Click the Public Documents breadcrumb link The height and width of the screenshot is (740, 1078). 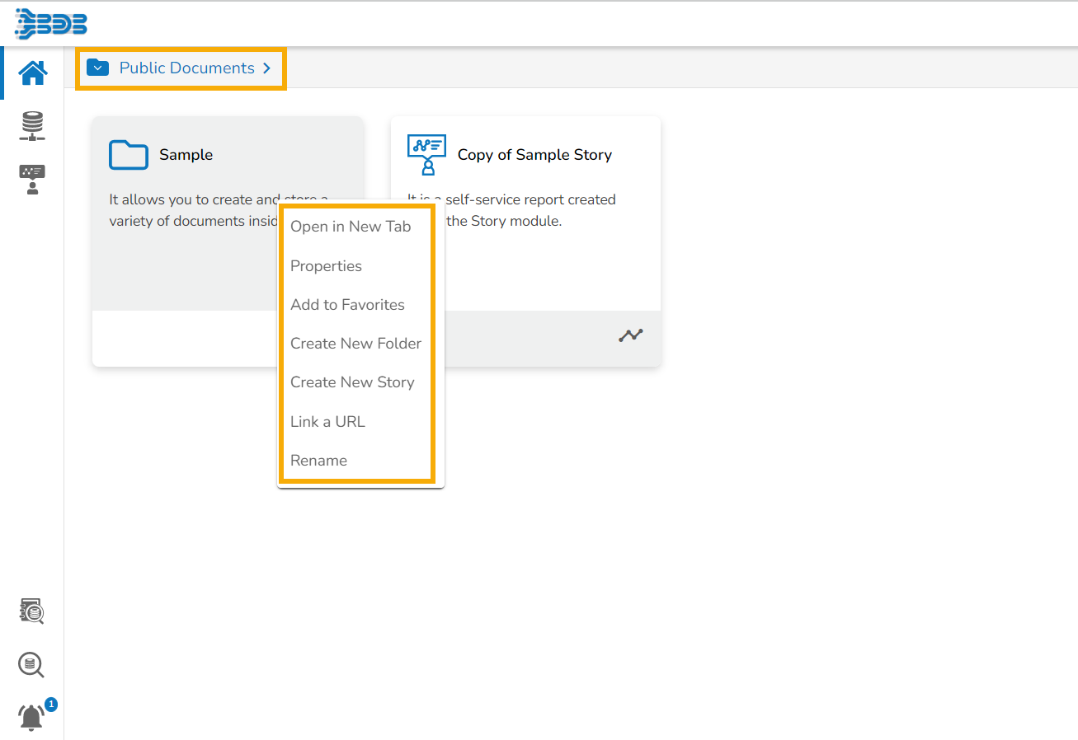(x=187, y=68)
